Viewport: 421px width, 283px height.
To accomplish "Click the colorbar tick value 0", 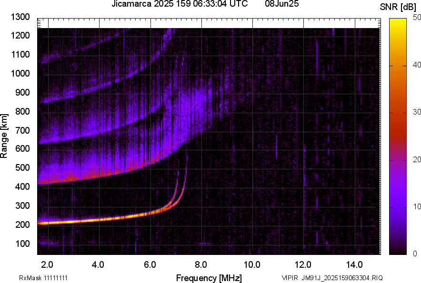I will [415, 254].
